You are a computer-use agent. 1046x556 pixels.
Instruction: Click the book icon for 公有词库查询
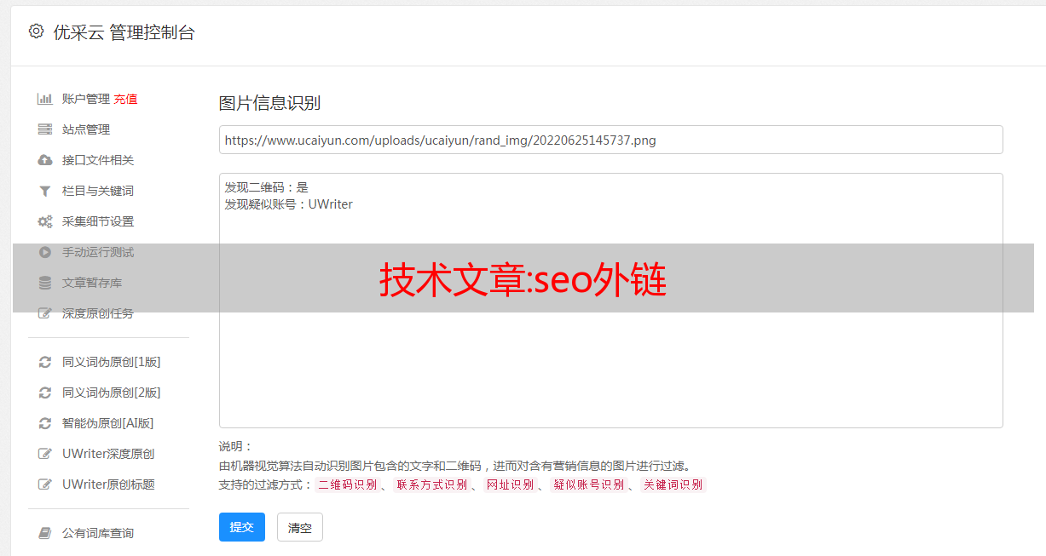(x=45, y=533)
